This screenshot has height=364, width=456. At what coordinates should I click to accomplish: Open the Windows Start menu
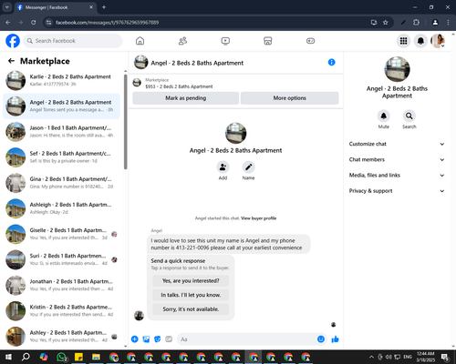click(8, 357)
